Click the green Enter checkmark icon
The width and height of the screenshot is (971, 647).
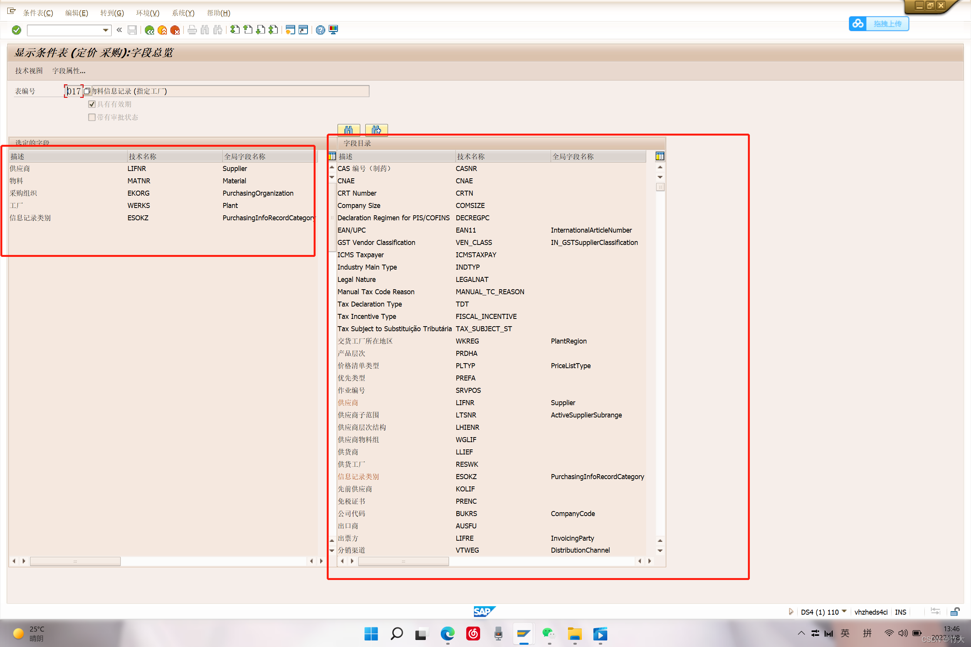tap(17, 30)
